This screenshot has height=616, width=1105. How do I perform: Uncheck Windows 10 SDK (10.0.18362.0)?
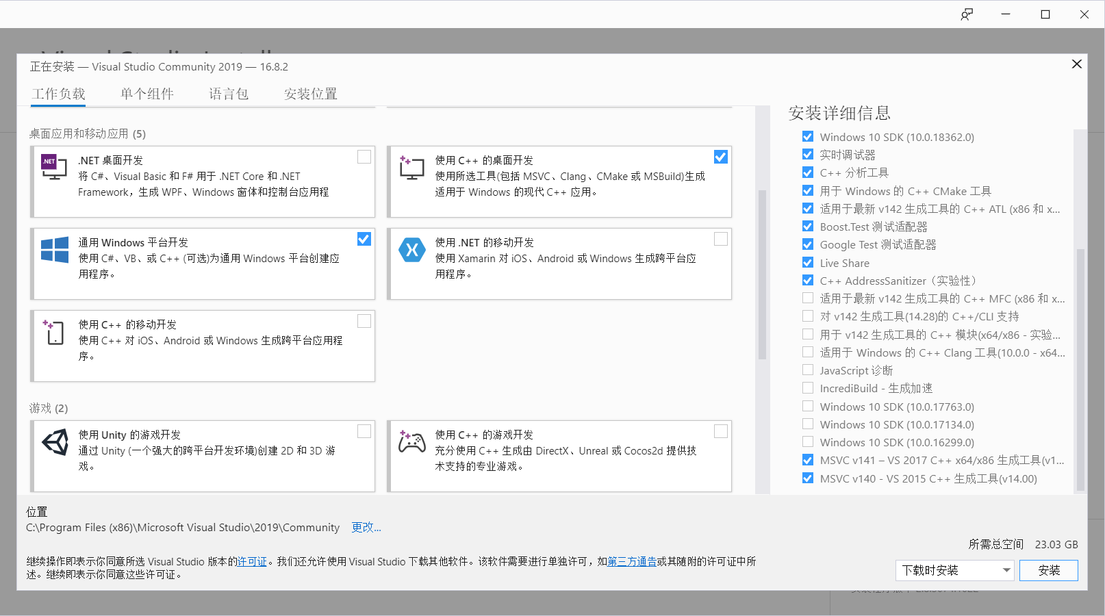(x=808, y=136)
